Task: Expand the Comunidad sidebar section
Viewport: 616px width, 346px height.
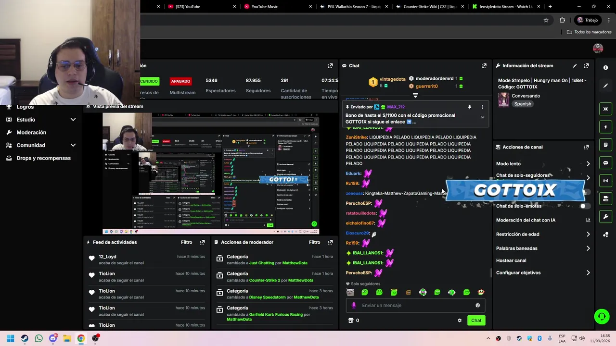Action: 73,145
